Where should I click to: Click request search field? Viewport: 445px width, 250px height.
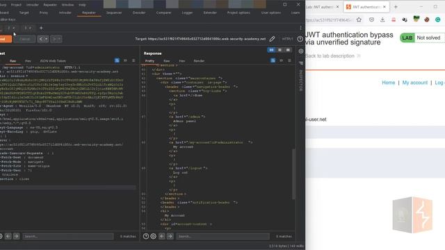tap(68, 236)
